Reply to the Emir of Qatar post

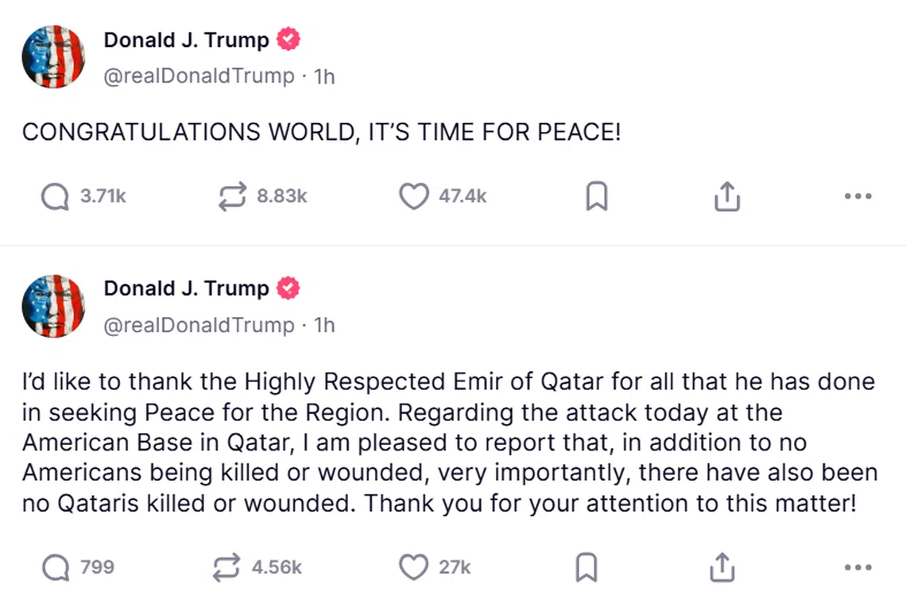coord(55,567)
